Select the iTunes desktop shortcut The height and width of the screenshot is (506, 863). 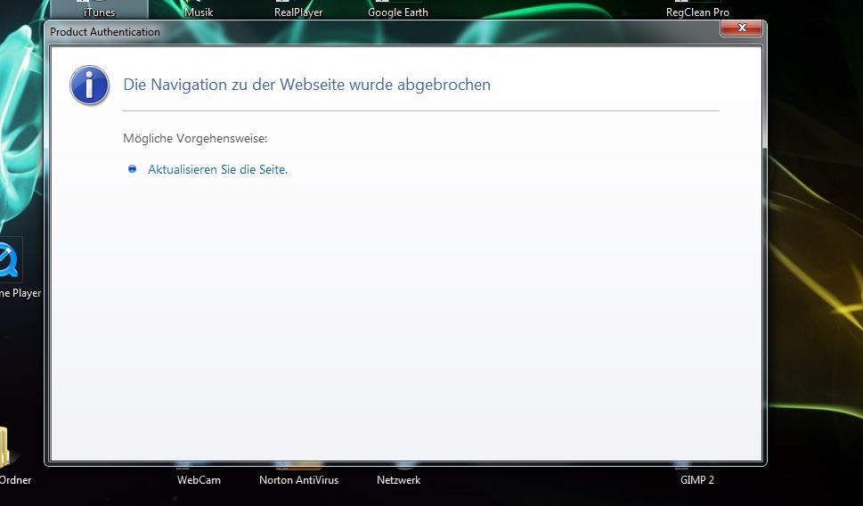(99, 11)
